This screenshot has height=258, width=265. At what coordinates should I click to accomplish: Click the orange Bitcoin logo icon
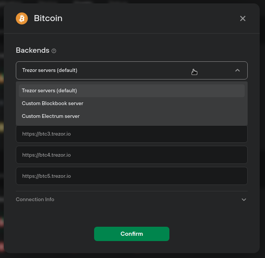coord(22,18)
